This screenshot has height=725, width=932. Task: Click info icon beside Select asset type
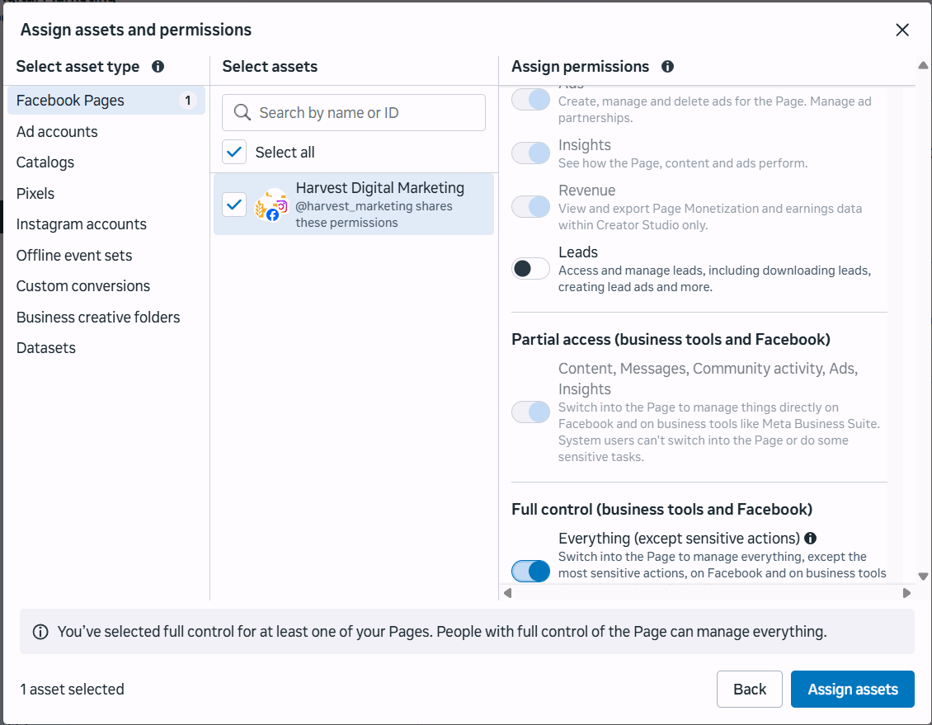click(158, 67)
